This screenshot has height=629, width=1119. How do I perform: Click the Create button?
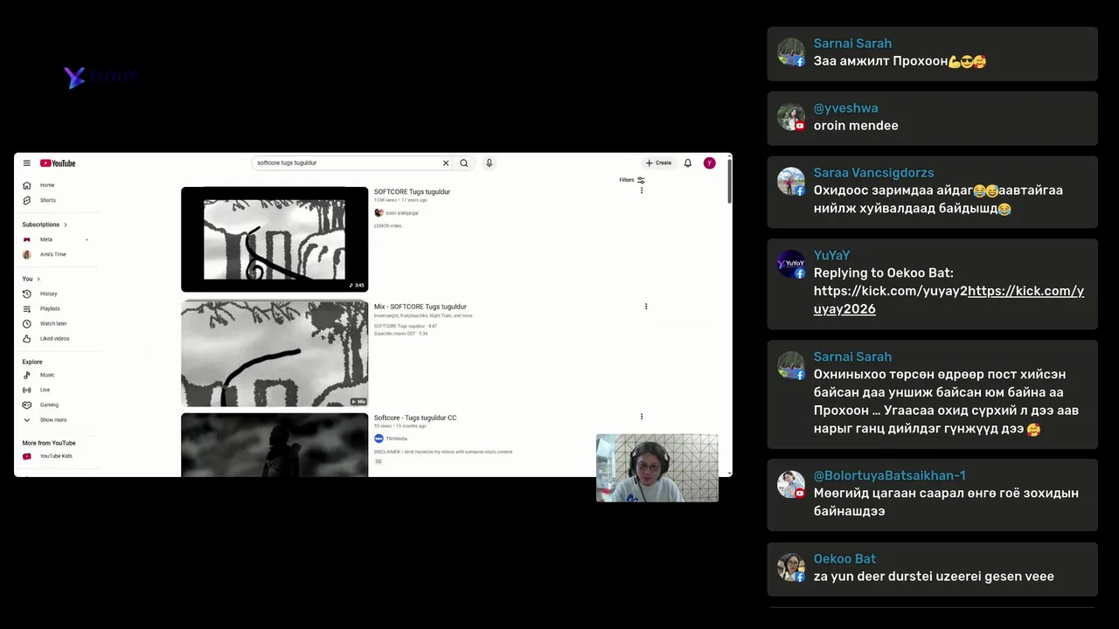click(658, 163)
